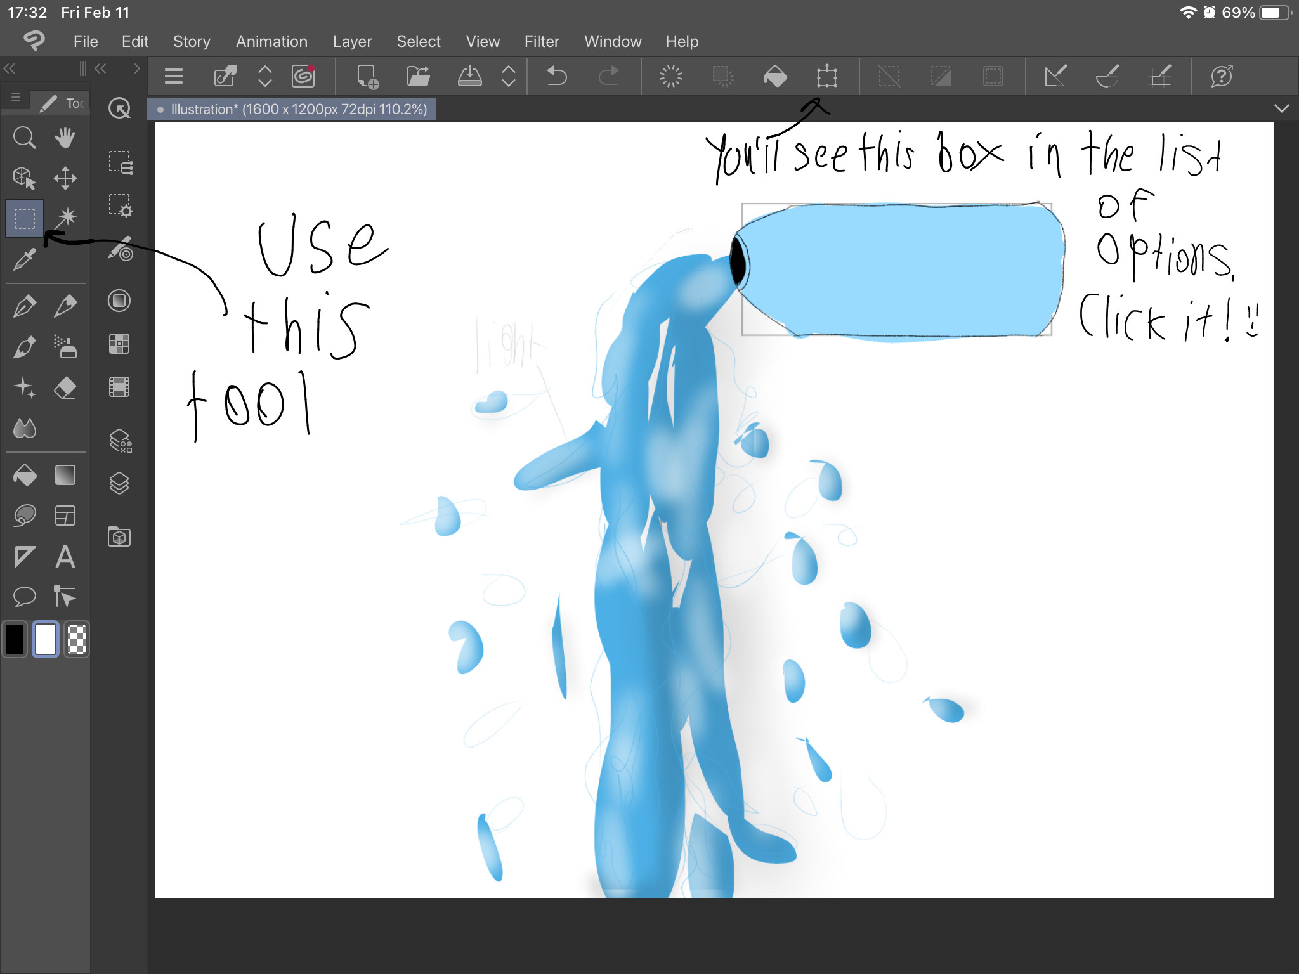1299x974 pixels.
Task: Open the Filter menu
Action: [x=541, y=41]
